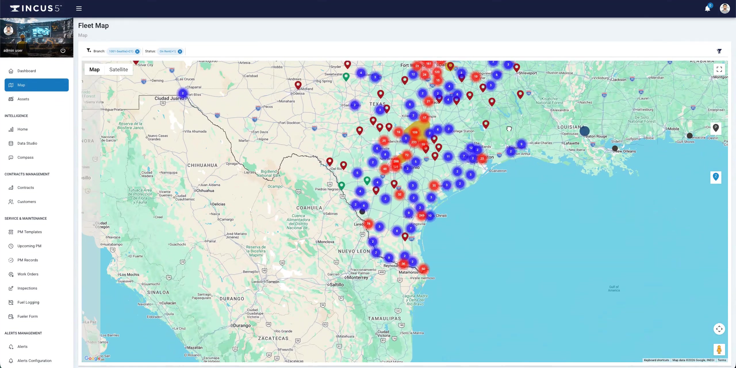Open the notifications bell
Viewport: 736px width, 368px height.
click(x=708, y=8)
